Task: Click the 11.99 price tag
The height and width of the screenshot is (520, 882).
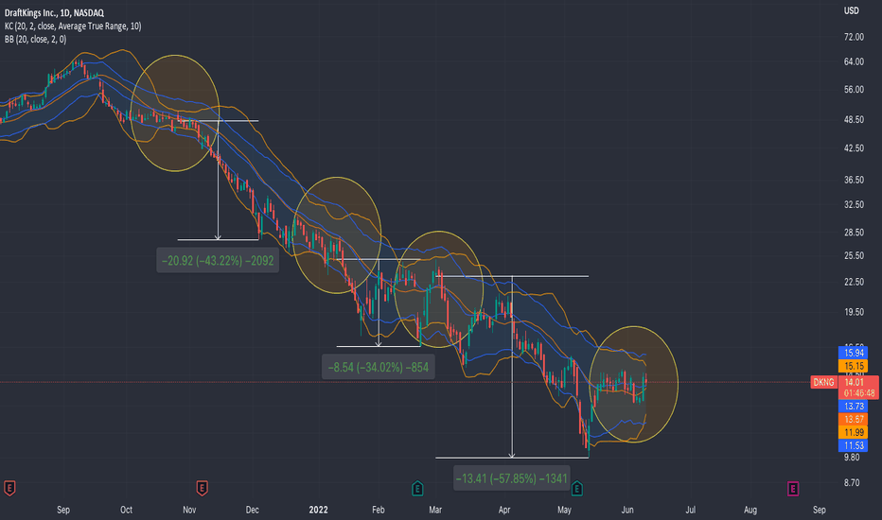Action: point(854,432)
